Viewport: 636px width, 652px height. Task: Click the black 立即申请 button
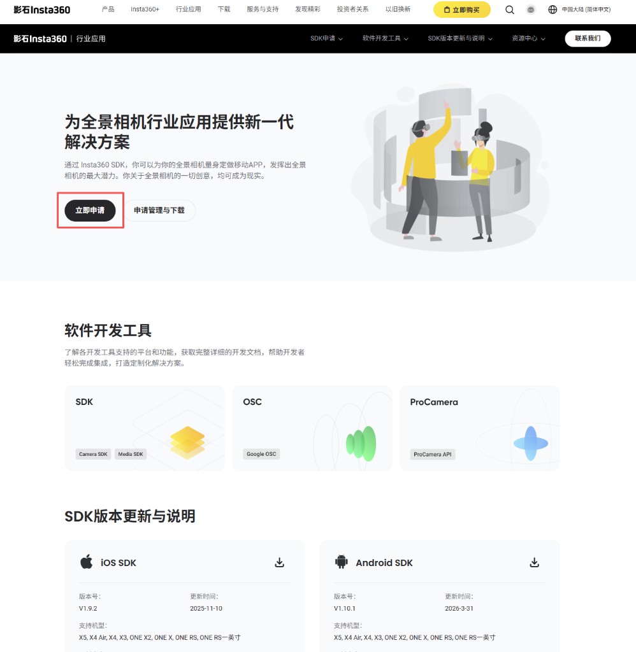coord(90,210)
